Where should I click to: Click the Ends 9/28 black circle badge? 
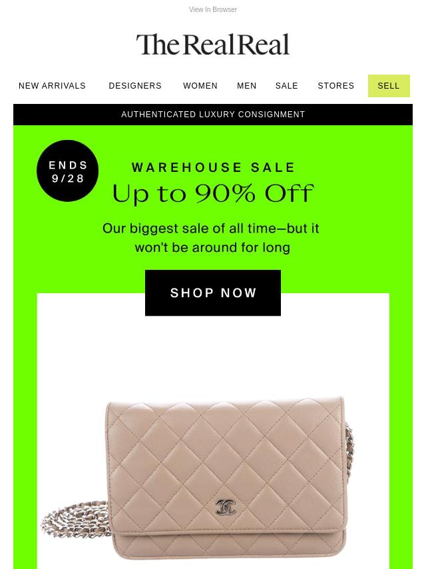coord(67,171)
